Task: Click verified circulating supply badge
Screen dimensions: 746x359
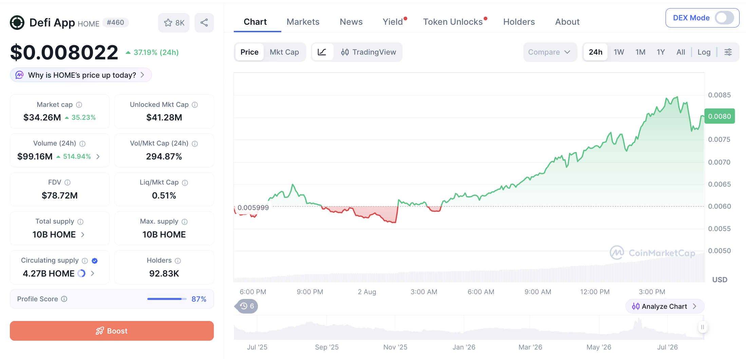Action: click(x=95, y=261)
